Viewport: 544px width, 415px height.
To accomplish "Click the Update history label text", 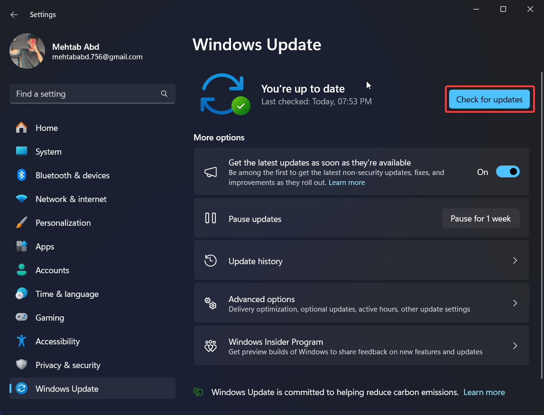I will (x=255, y=261).
